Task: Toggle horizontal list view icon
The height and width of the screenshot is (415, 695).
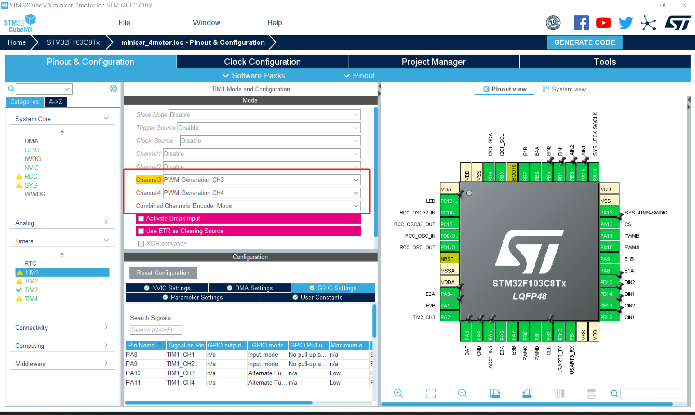Action: pos(591,393)
